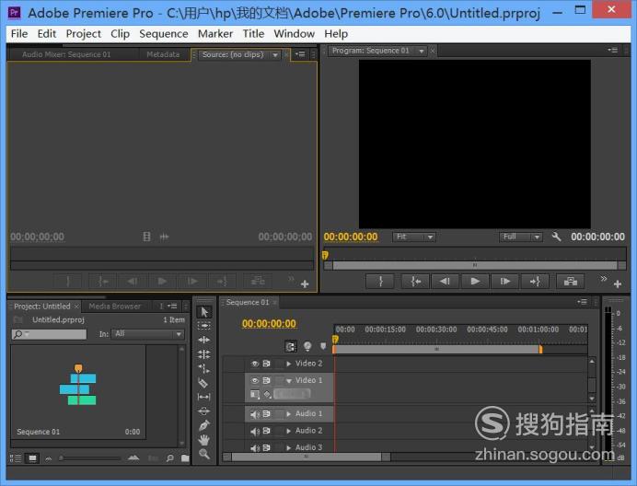Screen dimensions: 637x486
Task: Open the Source monitor button editor plus
Action: pyautogui.click(x=305, y=284)
